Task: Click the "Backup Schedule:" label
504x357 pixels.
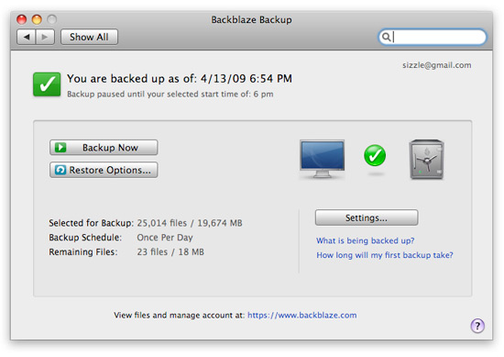Action: (x=85, y=238)
